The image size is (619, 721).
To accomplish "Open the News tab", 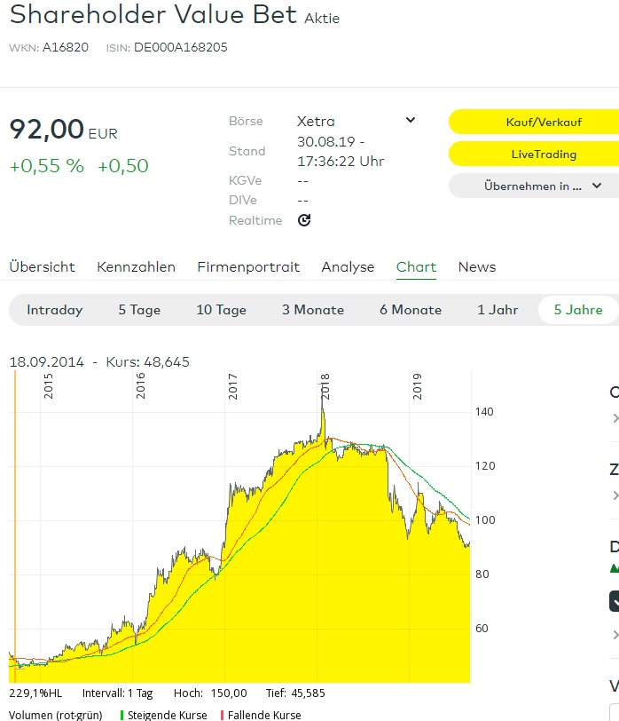I will (x=476, y=267).
